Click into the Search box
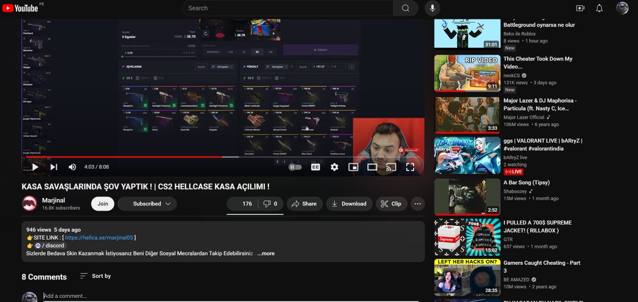 287,8
